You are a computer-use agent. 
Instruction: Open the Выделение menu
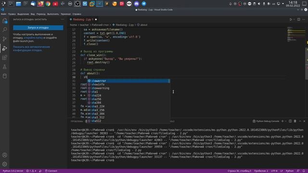pyautogui.click(x=23, y=14)
